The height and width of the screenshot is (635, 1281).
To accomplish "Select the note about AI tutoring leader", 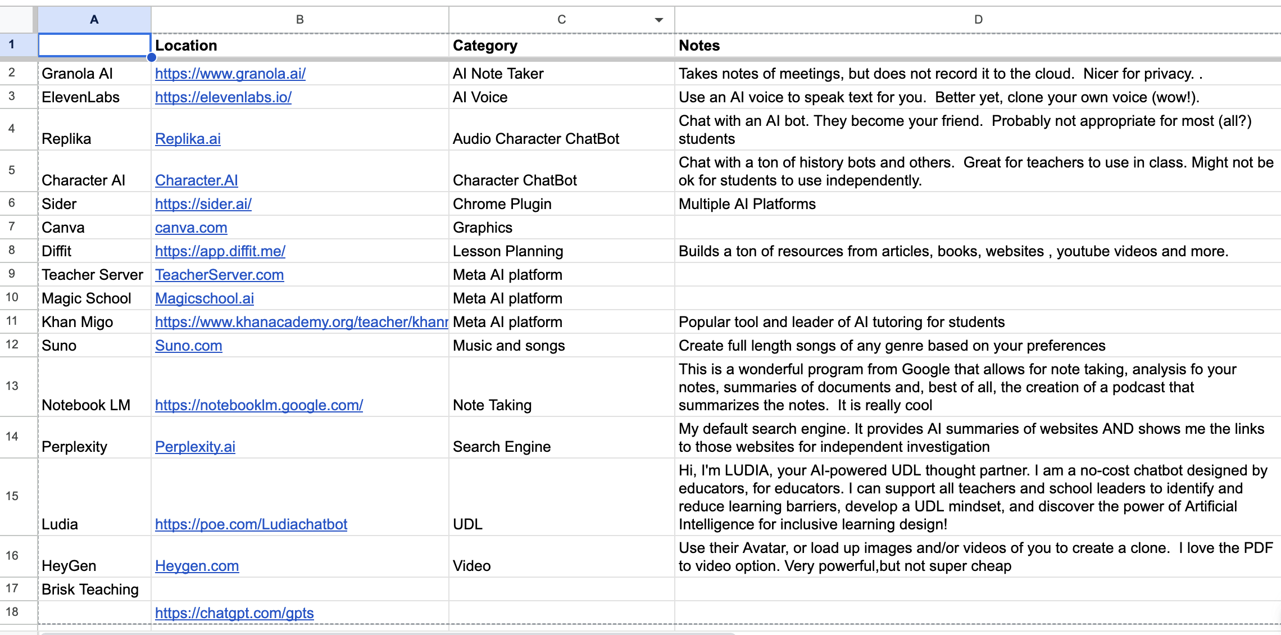I will pyautogui.click(x=978, y=322).
